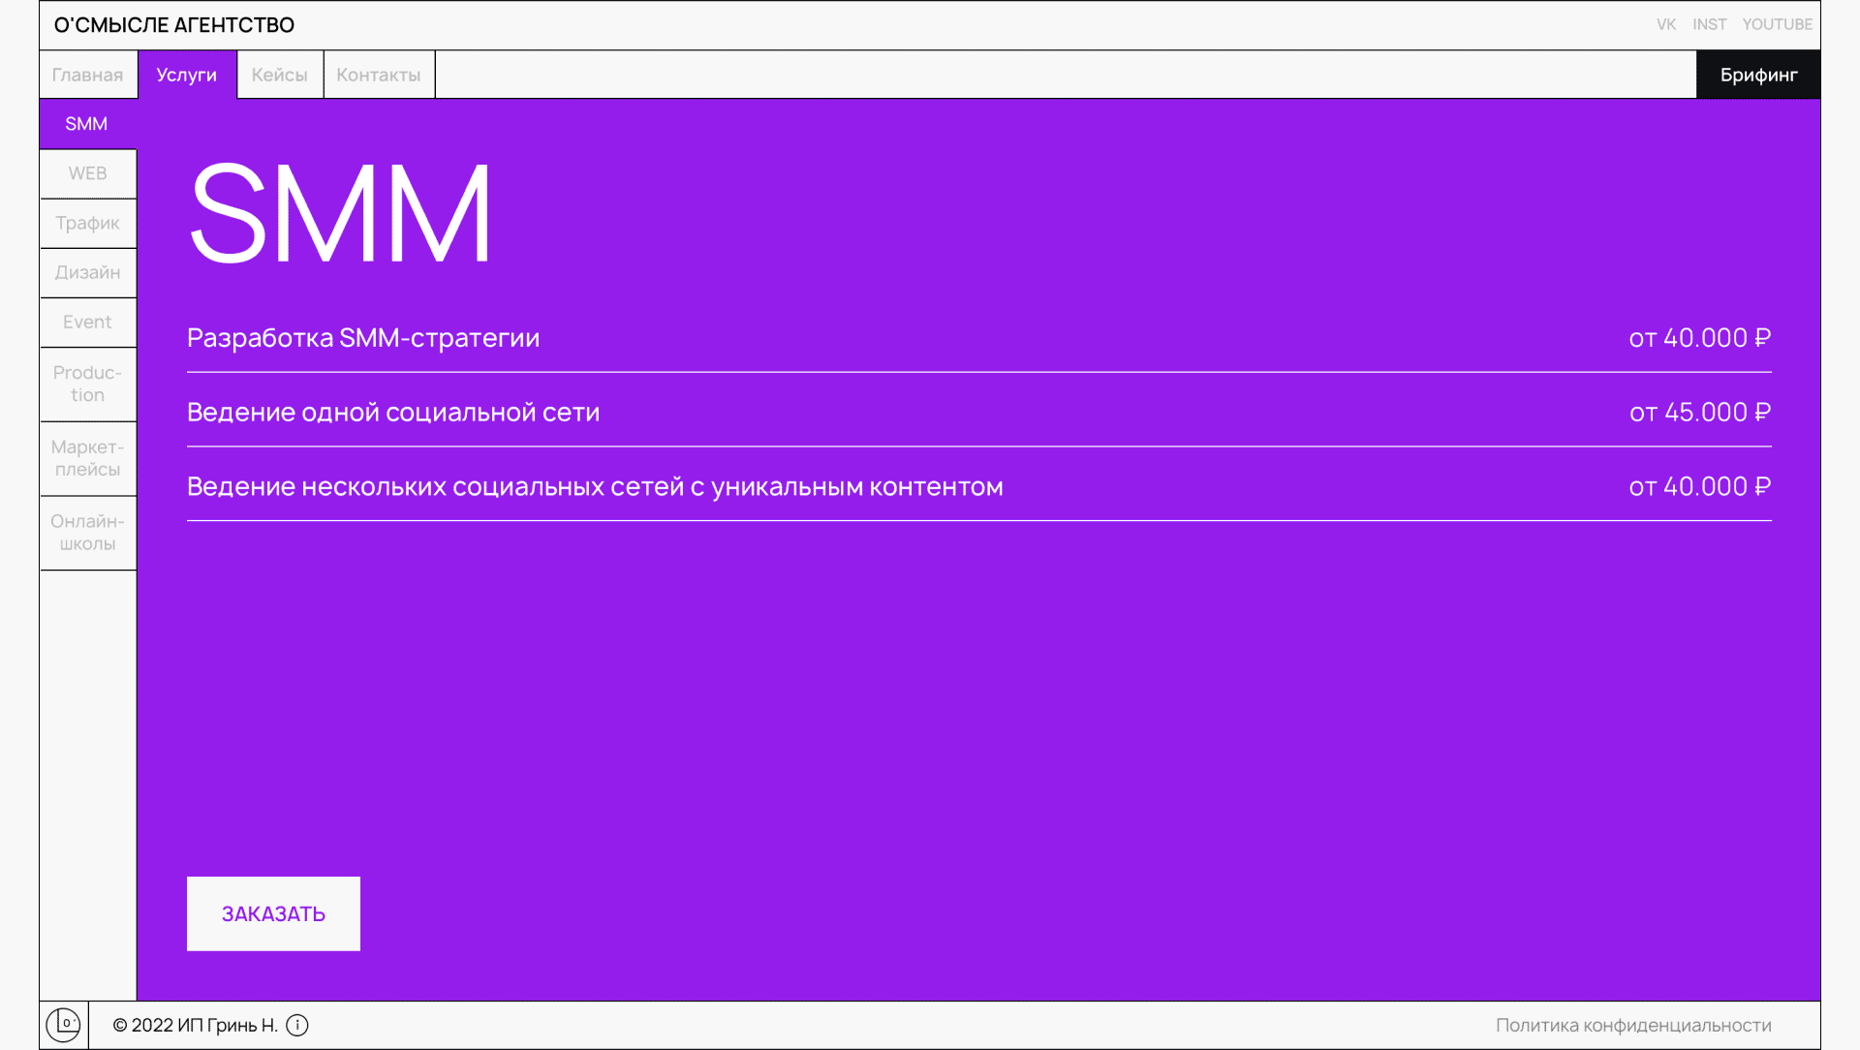Click the info icon beside copyright text

point(297,1025)
